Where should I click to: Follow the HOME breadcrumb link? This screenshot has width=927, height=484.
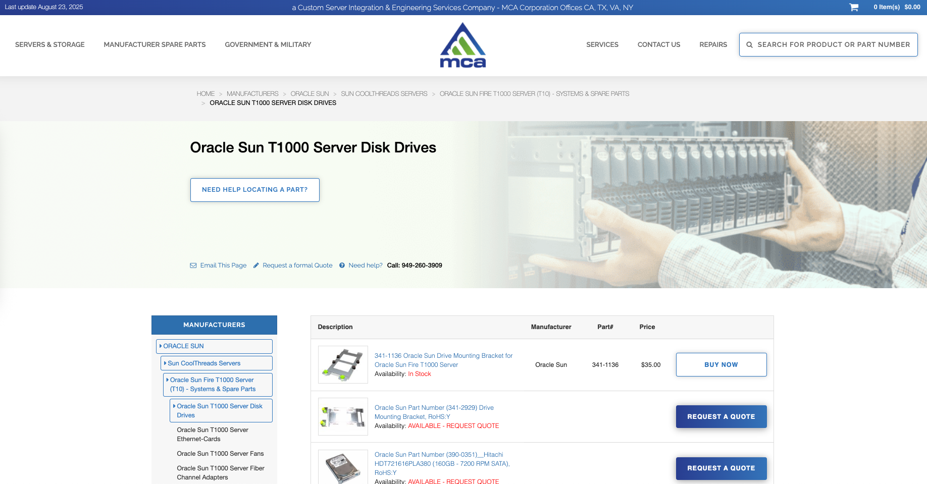[x=205, y=93]
